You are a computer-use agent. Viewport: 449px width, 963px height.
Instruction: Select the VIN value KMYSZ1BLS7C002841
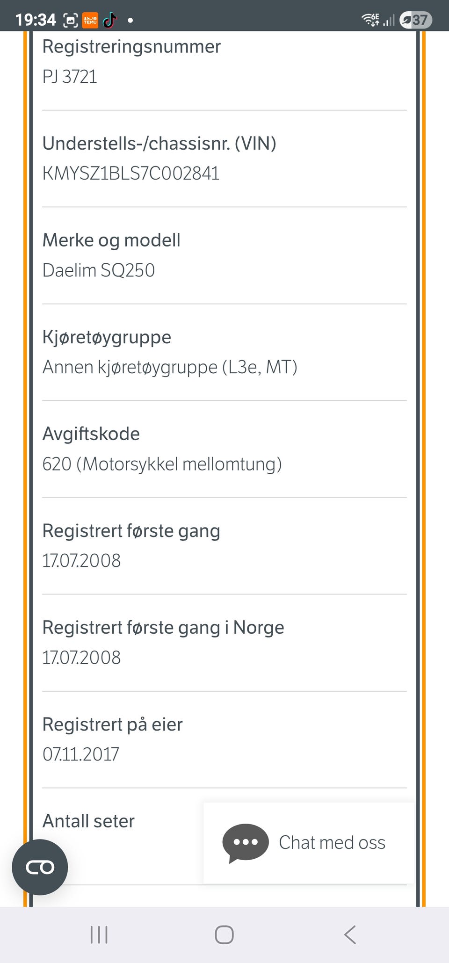click(131, 174)
